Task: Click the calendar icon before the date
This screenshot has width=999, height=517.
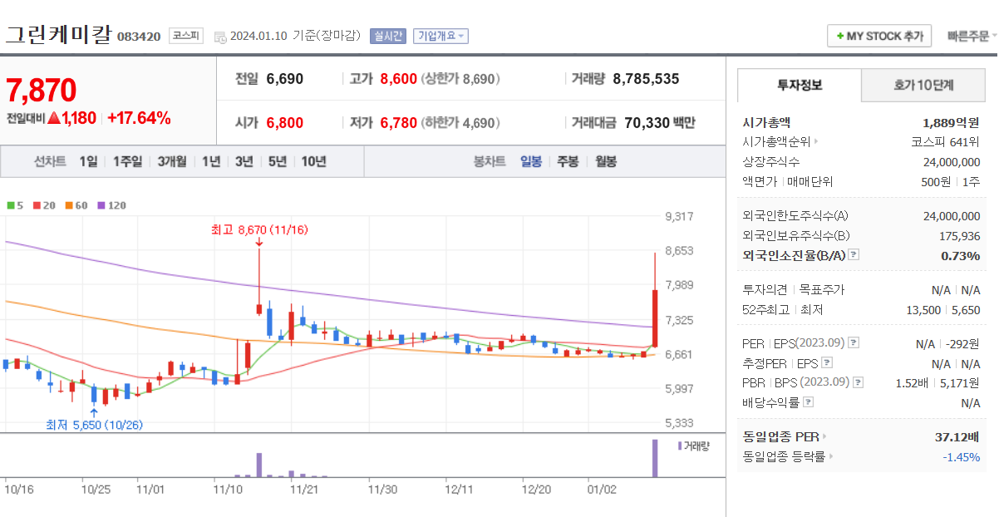Action: 219,37
